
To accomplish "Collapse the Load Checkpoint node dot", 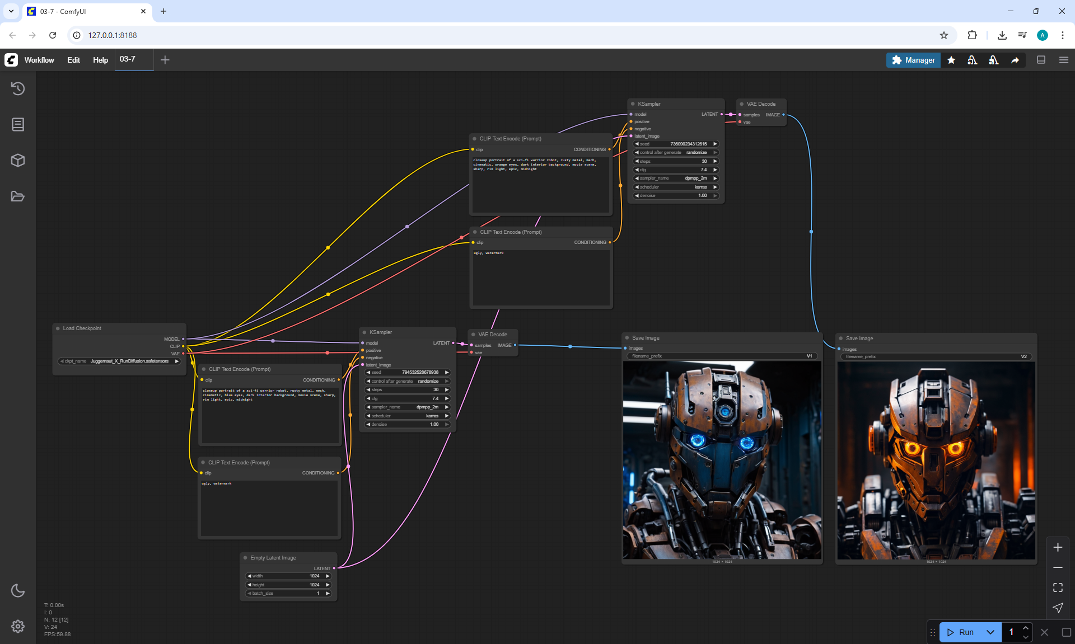I will (x=58, y=328).
